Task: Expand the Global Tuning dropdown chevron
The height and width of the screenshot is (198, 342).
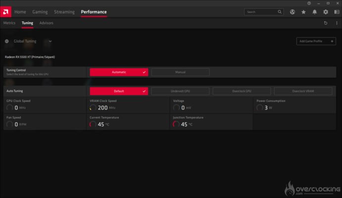Action: (50, 41)
